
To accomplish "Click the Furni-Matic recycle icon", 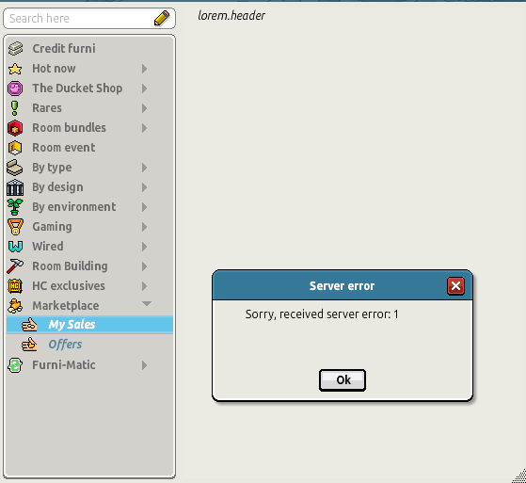I will [15, 365].
